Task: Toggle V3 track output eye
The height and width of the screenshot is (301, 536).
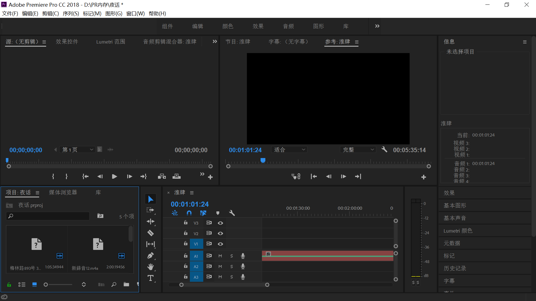Action: point(220,223)
